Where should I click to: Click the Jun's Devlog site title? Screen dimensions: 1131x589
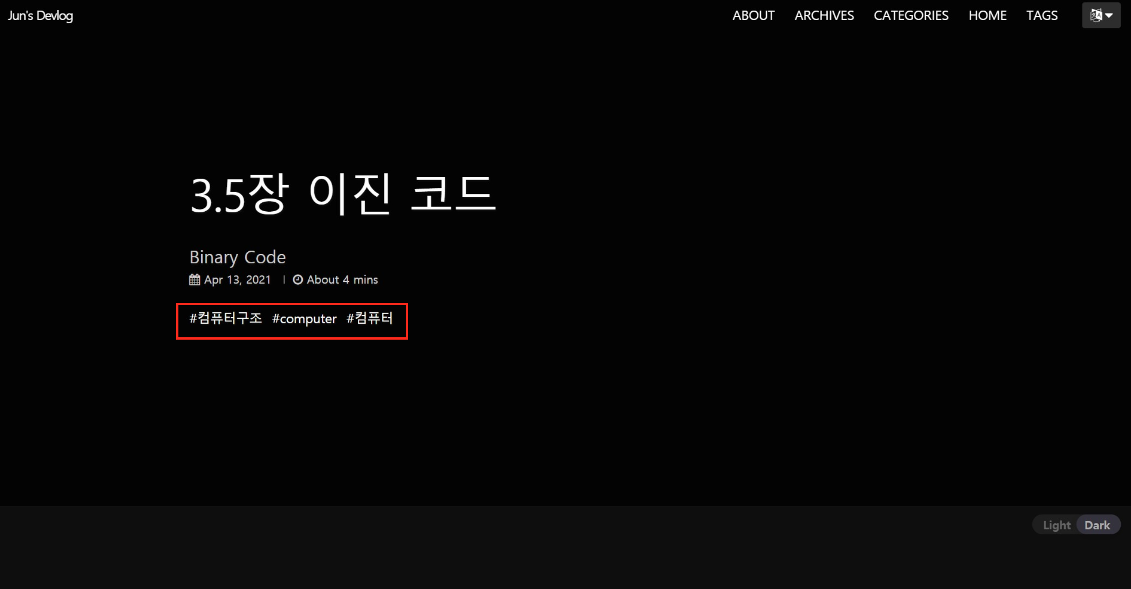(41, 15)
